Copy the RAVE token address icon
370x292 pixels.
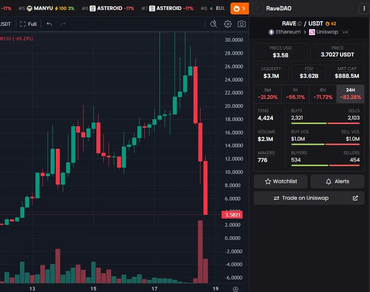299,24
